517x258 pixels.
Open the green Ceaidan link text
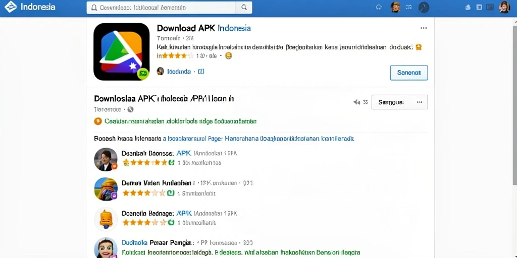click(181, 121)
